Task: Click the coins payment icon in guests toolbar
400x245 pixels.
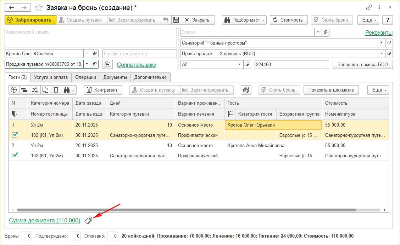Action: [246, 90]
